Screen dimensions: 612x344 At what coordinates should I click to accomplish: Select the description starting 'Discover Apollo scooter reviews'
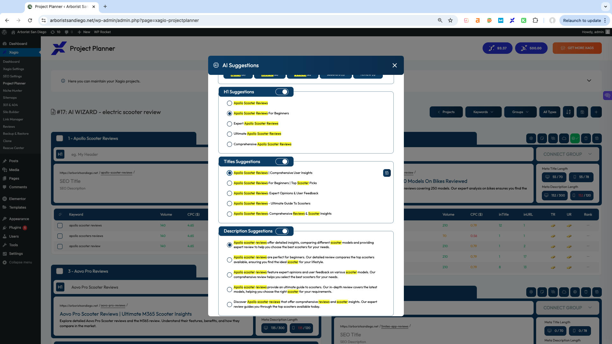pos(229,305)
